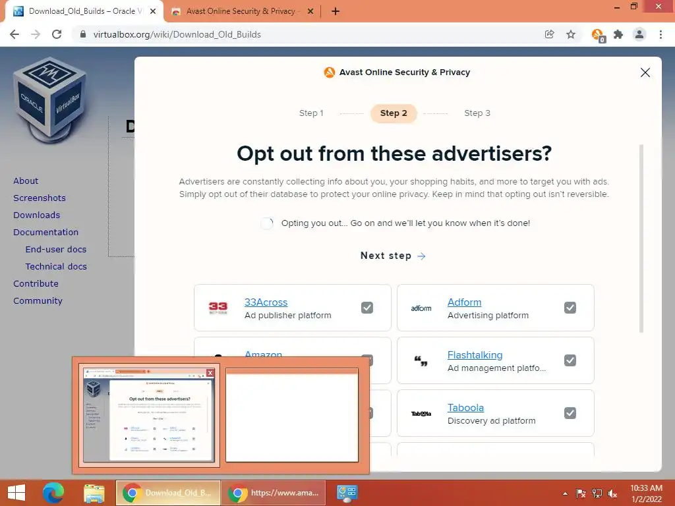
Task: Select the Download_Old_Builds window preview thumbnail
Action: (149, 415)
